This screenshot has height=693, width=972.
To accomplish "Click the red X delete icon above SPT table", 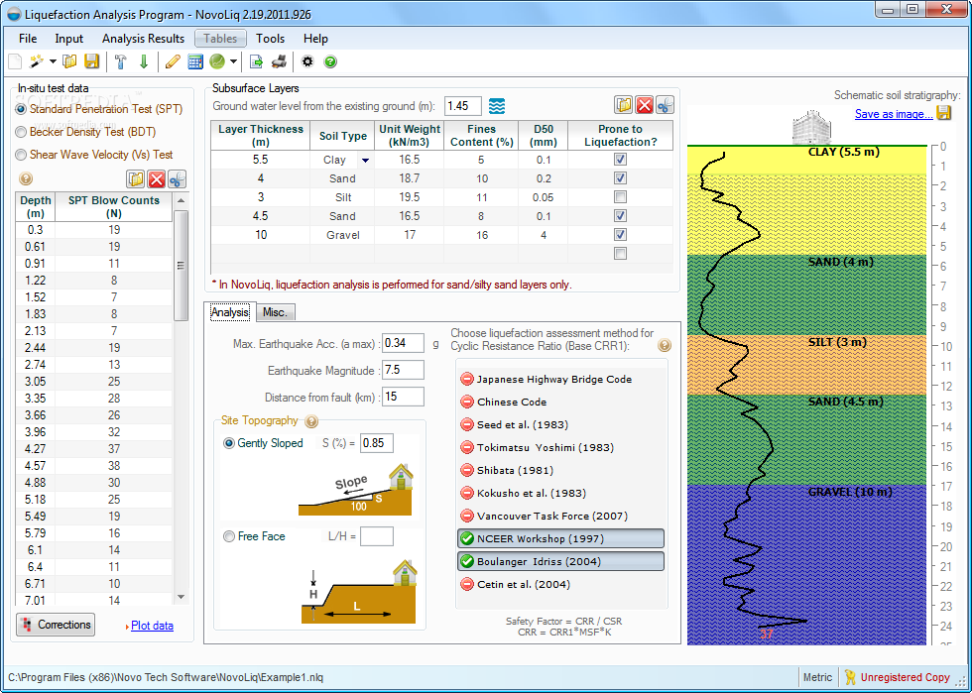I will 157,179.
